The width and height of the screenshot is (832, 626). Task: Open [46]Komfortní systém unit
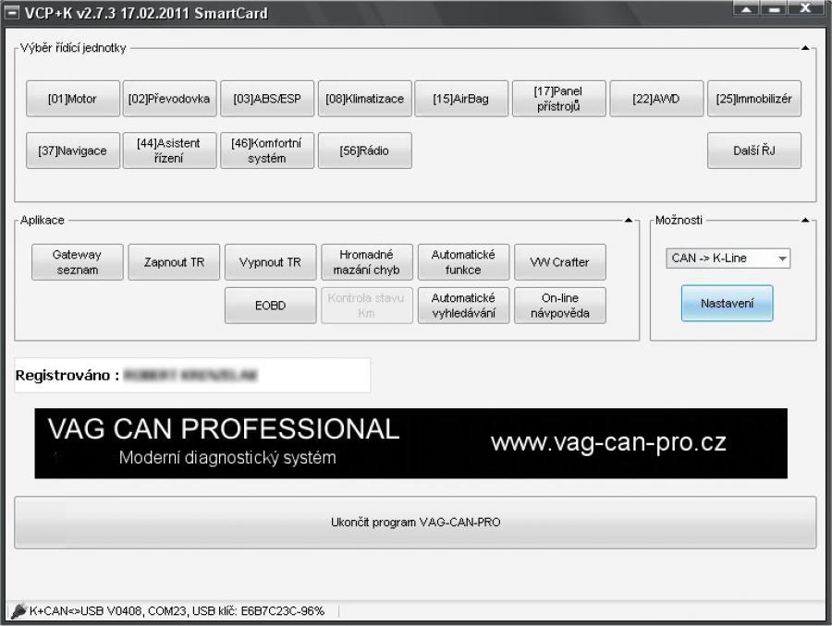coord(267,150)
